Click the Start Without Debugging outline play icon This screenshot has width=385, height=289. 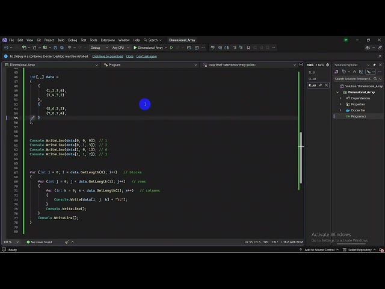click(x=171, y=48)
